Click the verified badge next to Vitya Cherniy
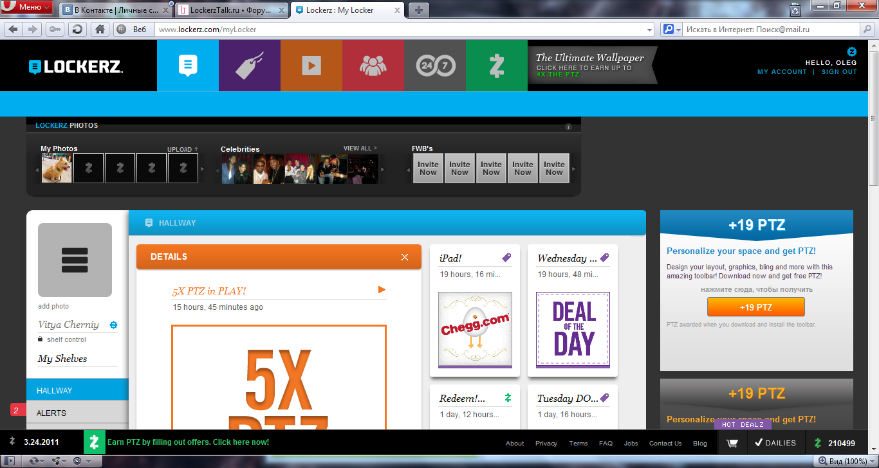 pyautogui.click(x=113, y=325)
